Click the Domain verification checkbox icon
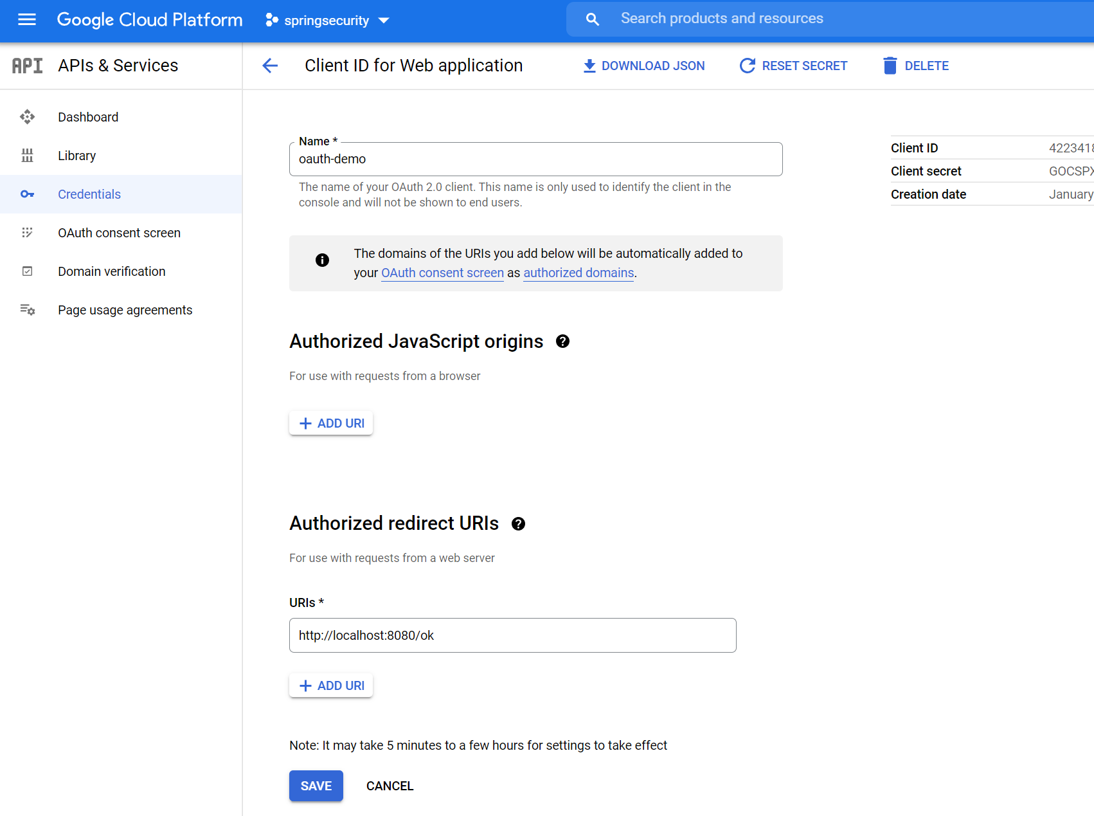 point(27,271)
